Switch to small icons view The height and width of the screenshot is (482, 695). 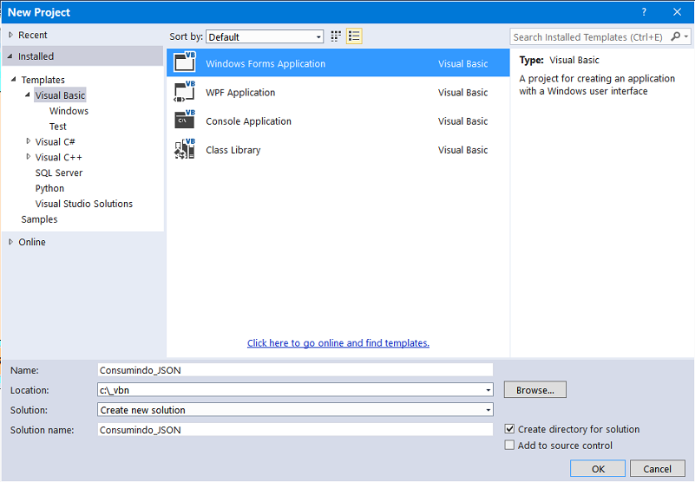click(x=336, y=36)
